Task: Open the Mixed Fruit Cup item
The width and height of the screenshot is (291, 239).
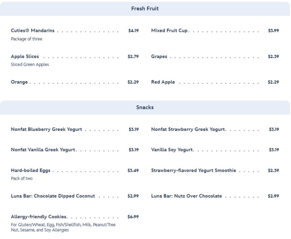Action: tap(169, 31)
